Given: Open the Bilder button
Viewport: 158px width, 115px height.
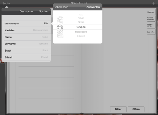Looking at the screenshot, I should (118, 109).
